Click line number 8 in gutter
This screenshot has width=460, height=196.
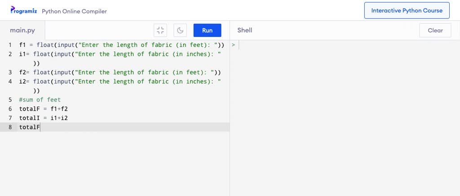click(10, 127)
